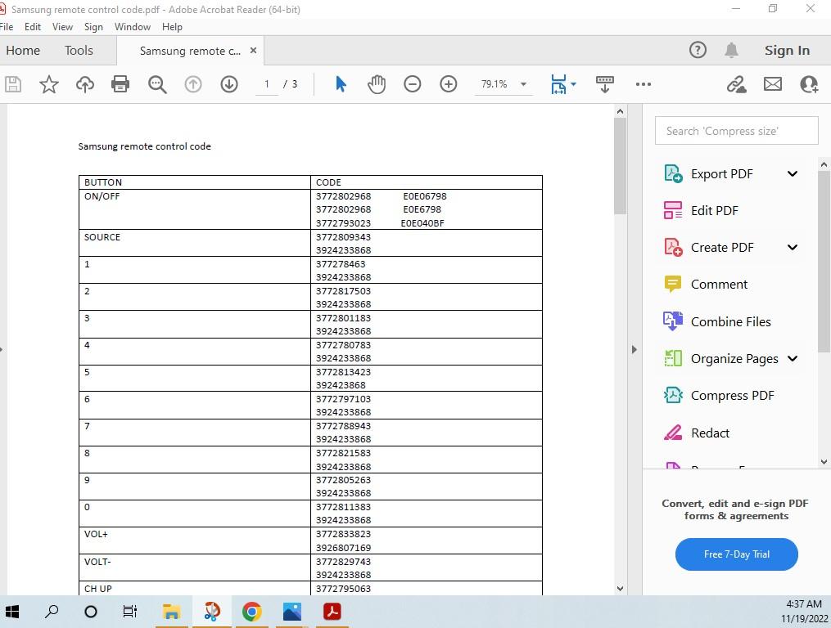This screenshot has width=831, height=628.
Task: Open the File menu
Action: 7,27
